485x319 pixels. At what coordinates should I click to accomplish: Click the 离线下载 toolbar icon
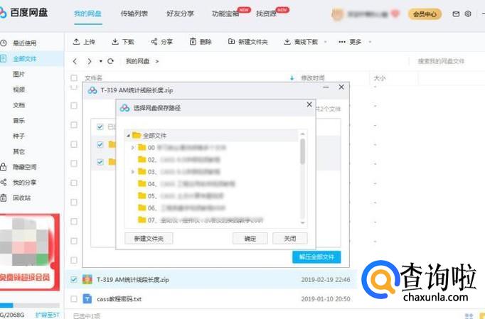287,41
